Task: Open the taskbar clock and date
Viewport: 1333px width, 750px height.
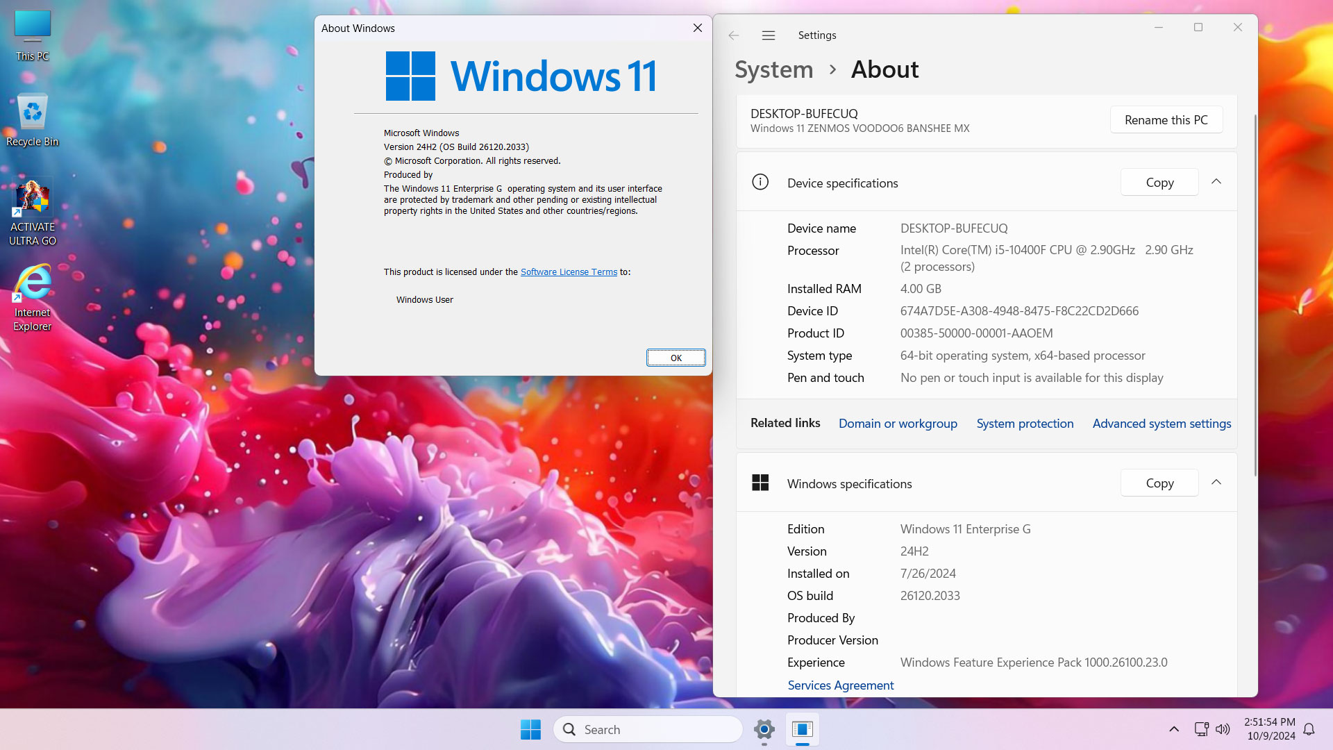Action: click(1270, 729)
